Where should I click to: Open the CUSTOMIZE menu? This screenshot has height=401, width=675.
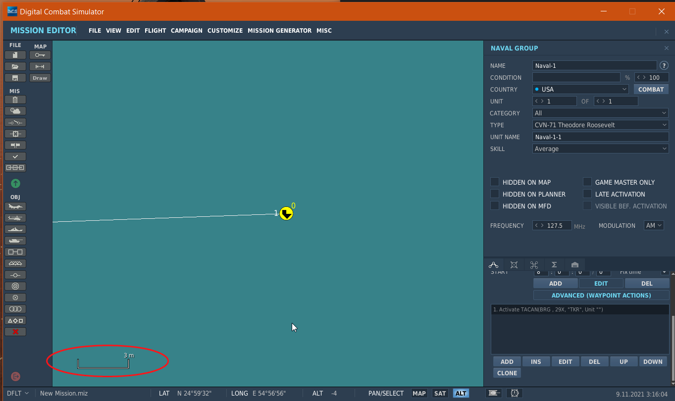(225, 31)
